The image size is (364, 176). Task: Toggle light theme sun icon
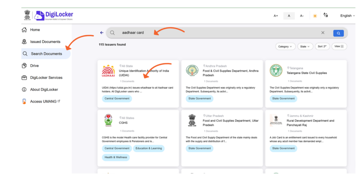pyautogui.click(x=315, y=16)
